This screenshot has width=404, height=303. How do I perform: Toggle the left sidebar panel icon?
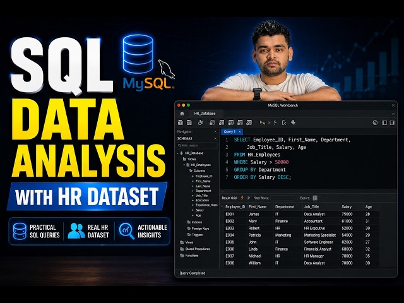pyautogui.click(x=384, y=122)
